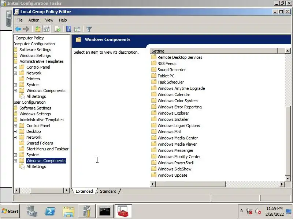Switch to the Extended tab
This screenshot has width=293, height=219.
(84, 191)
